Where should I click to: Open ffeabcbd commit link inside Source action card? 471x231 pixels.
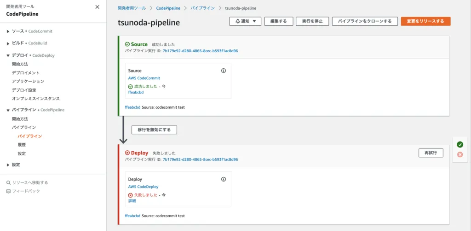[x=136, y=92]
